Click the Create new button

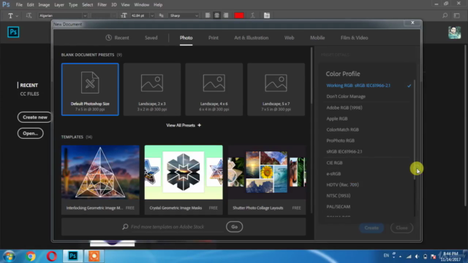point(34,117)
